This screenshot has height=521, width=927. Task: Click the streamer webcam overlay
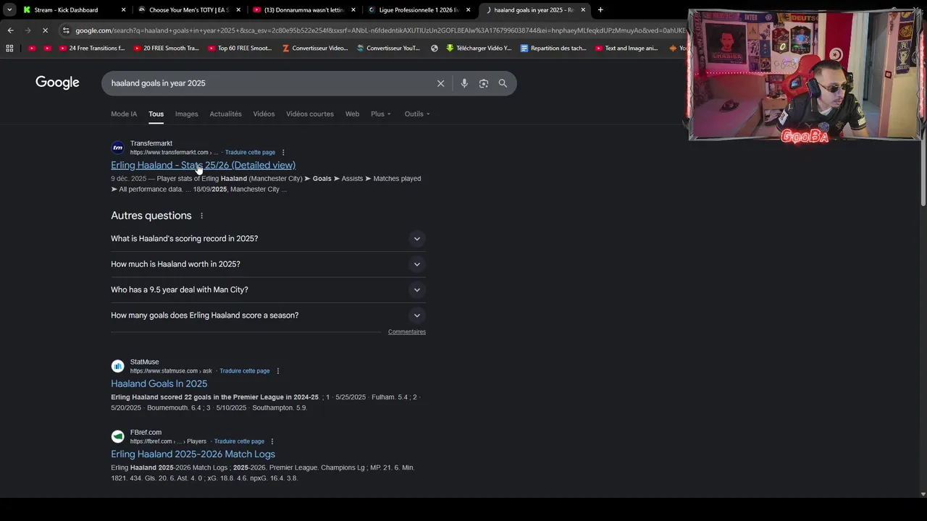point(805,75)
